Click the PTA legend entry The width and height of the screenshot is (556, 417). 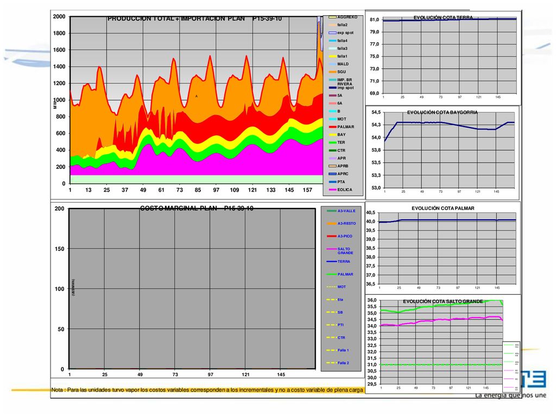tap(337, 182)
